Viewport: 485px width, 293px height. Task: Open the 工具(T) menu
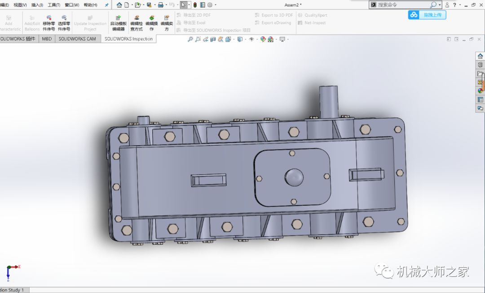pos(54,5)
